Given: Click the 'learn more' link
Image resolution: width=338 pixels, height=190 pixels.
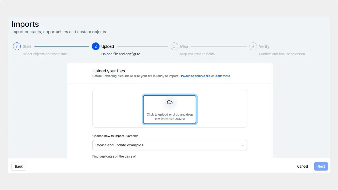Looking at the screenshot, I should pos(222,76).
